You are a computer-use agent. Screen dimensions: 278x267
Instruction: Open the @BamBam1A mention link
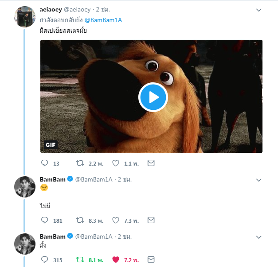click(x=103, y=20)
